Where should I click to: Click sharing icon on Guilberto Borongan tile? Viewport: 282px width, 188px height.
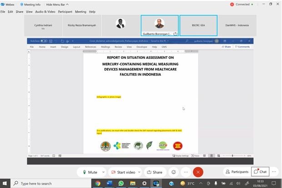[176, 34]
